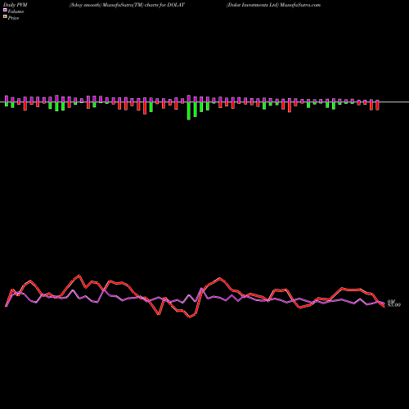Select the Volume legend label
The image size is (409, 409).
coord(16,11)
